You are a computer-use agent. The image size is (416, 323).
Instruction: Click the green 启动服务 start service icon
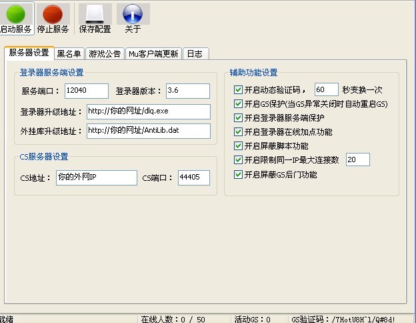click(15, 14)
